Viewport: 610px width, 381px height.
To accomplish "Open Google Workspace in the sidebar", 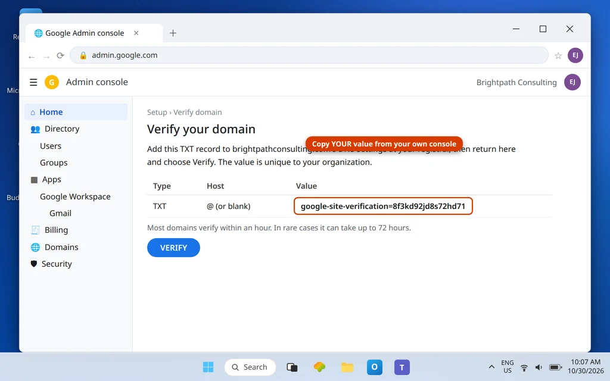I will click(x=75, y=196).
